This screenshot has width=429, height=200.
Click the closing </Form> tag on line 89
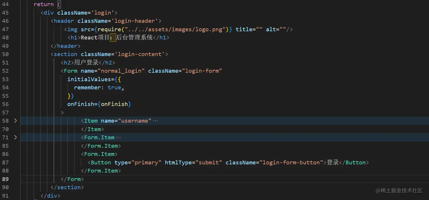pos(72,179)
